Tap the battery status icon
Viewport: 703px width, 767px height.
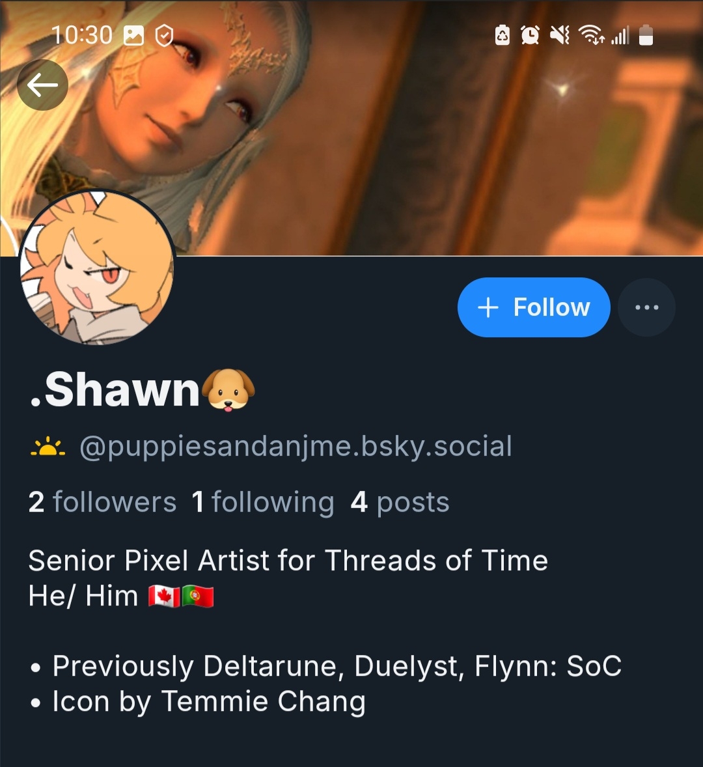pyautogui.click(x=646, y=35)
